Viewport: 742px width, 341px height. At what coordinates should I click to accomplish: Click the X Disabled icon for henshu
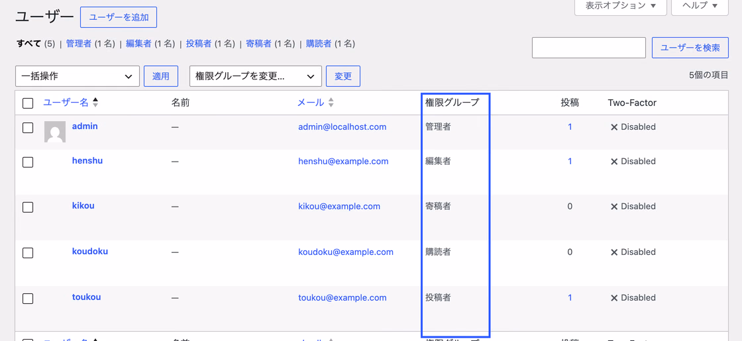click(x=614, y=162)
